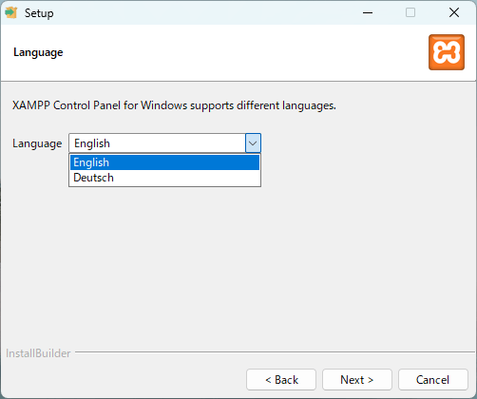Click the separator line beside InstallBuilder
The image size is (477, 399).
[x=275, y=351]
